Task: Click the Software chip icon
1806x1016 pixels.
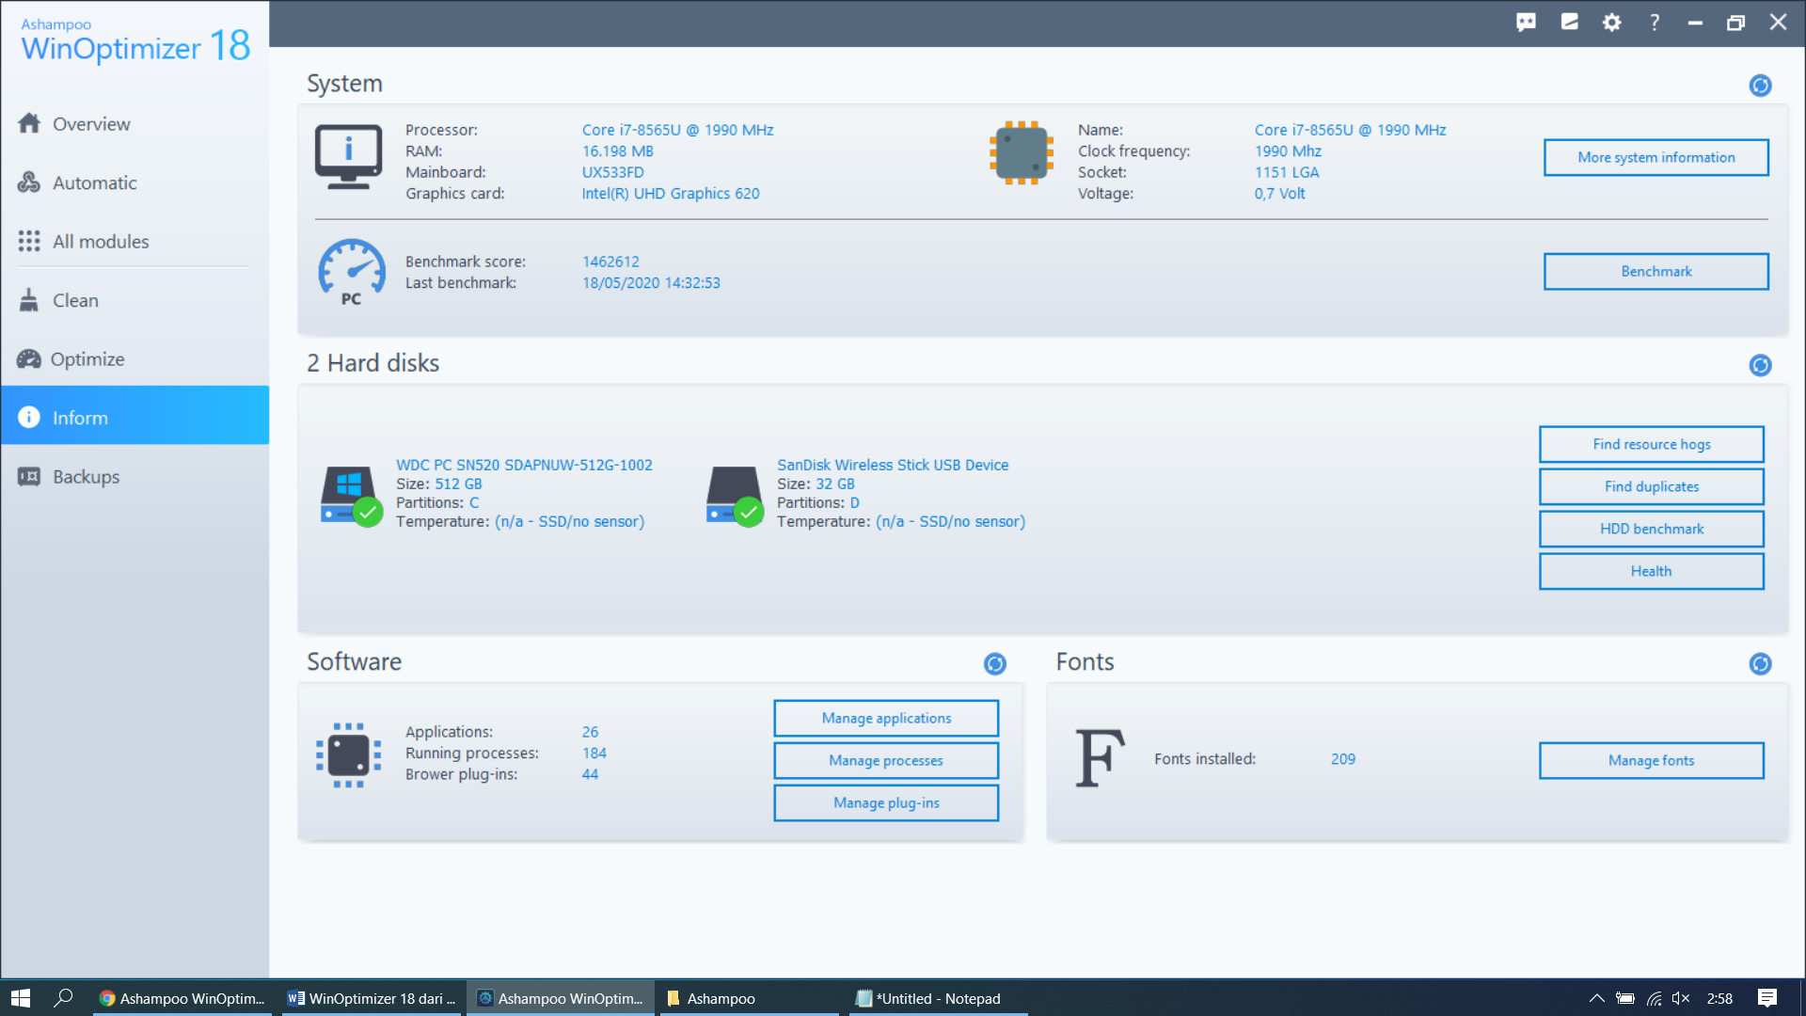Action: (348, 754)
